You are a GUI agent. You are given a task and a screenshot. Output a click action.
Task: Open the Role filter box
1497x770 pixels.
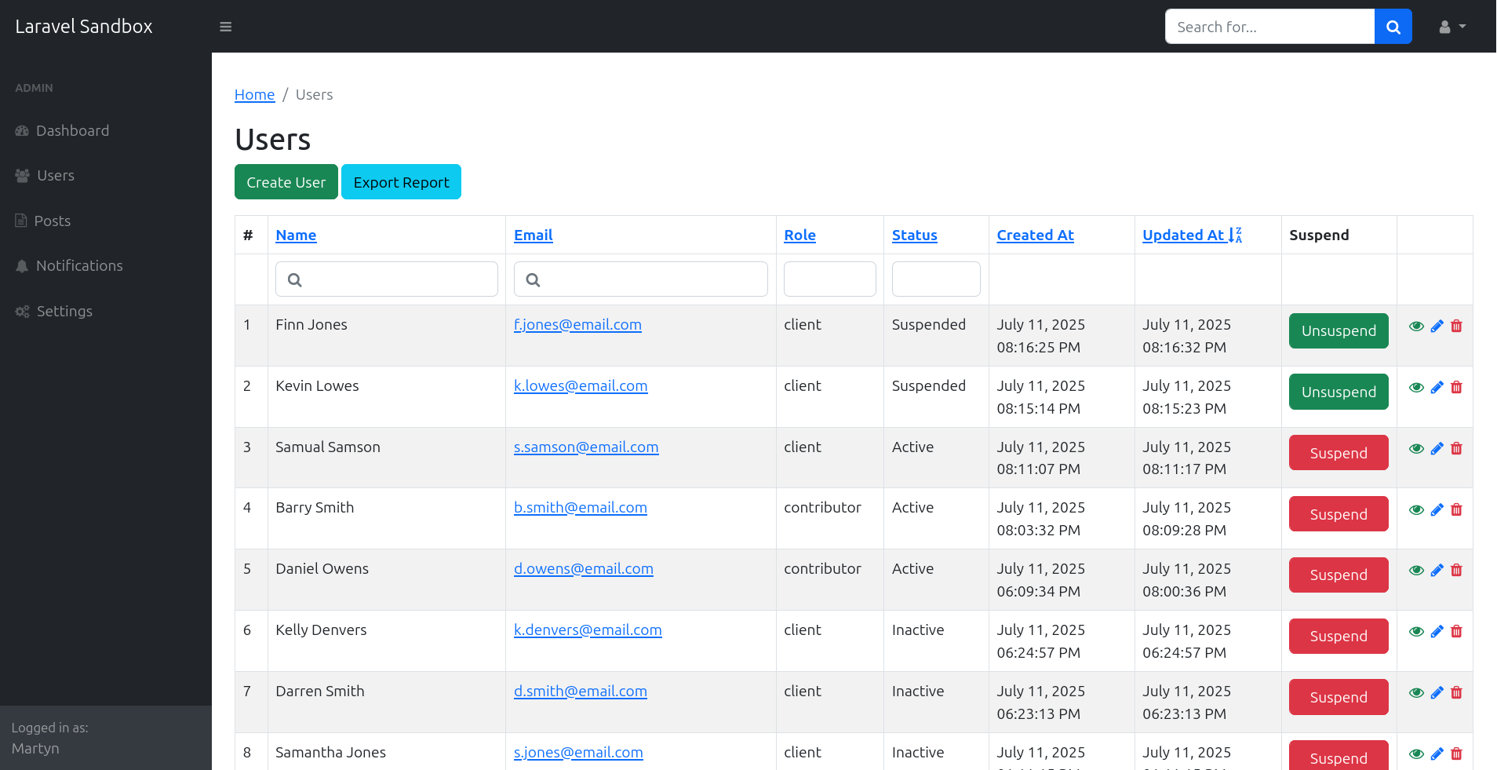click(829, 279)
